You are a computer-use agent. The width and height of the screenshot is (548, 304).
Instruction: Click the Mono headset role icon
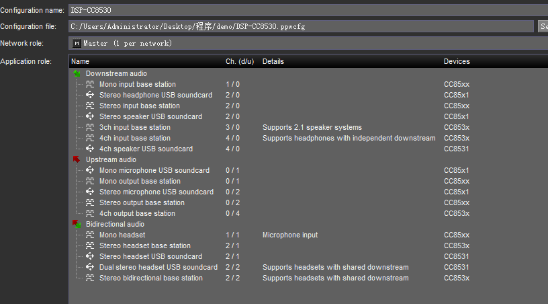pos(90,235)
